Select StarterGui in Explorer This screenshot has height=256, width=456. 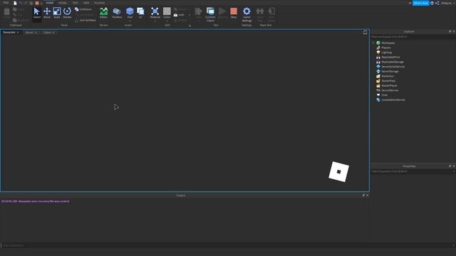pyautogui.click(x=388, y=76)
